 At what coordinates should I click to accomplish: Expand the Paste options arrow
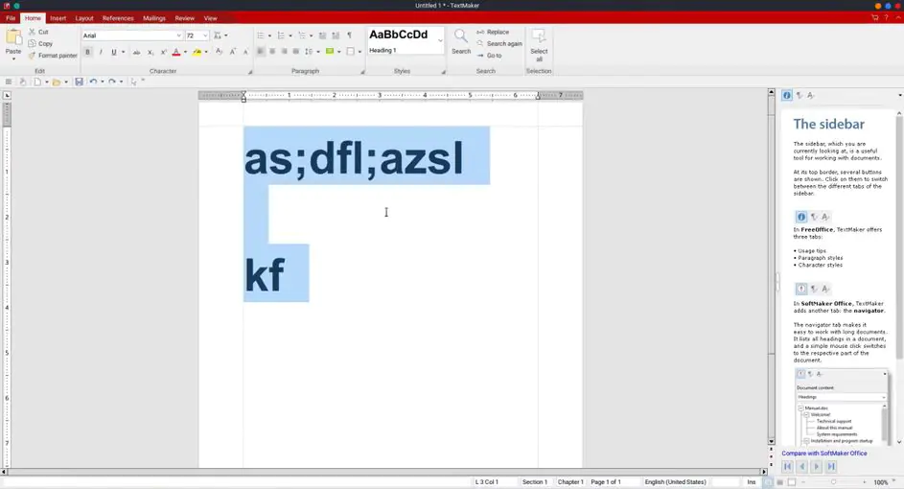click(x=13, y=58)
